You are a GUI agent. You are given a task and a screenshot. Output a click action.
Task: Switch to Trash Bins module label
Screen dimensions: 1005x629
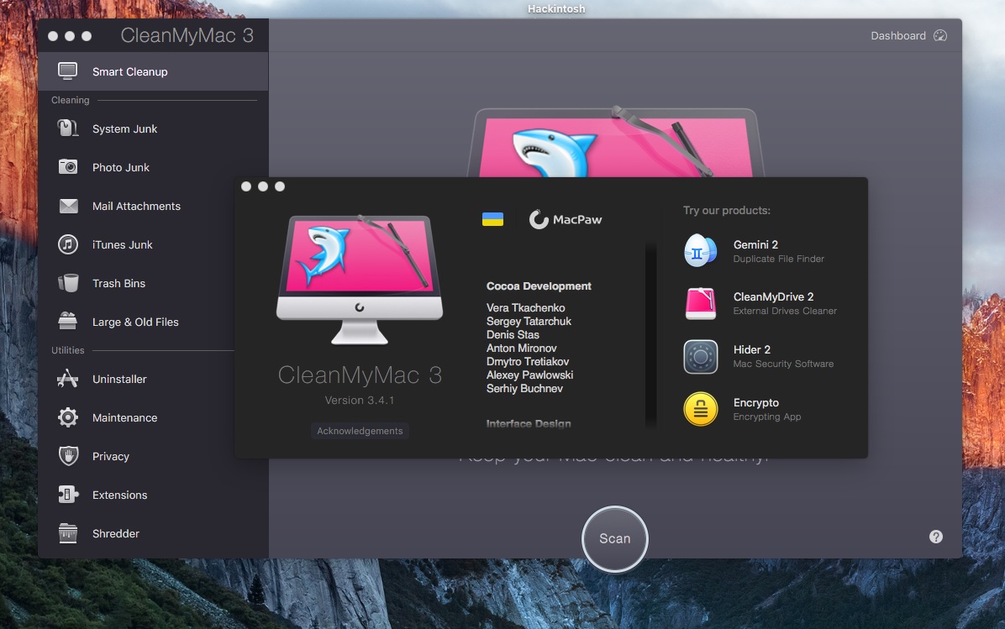(118, 283)
